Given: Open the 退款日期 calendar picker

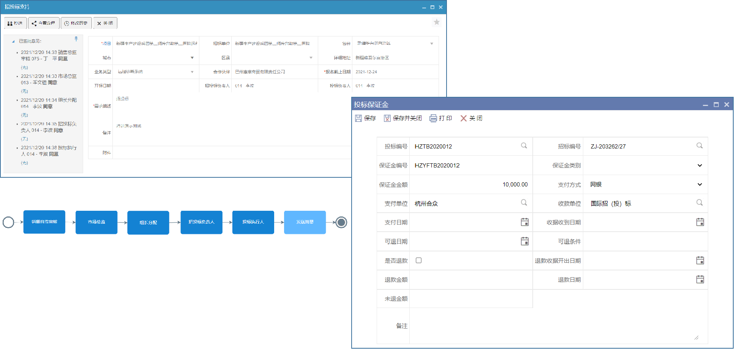Looking at the screenshot, I should coord(700,280).
